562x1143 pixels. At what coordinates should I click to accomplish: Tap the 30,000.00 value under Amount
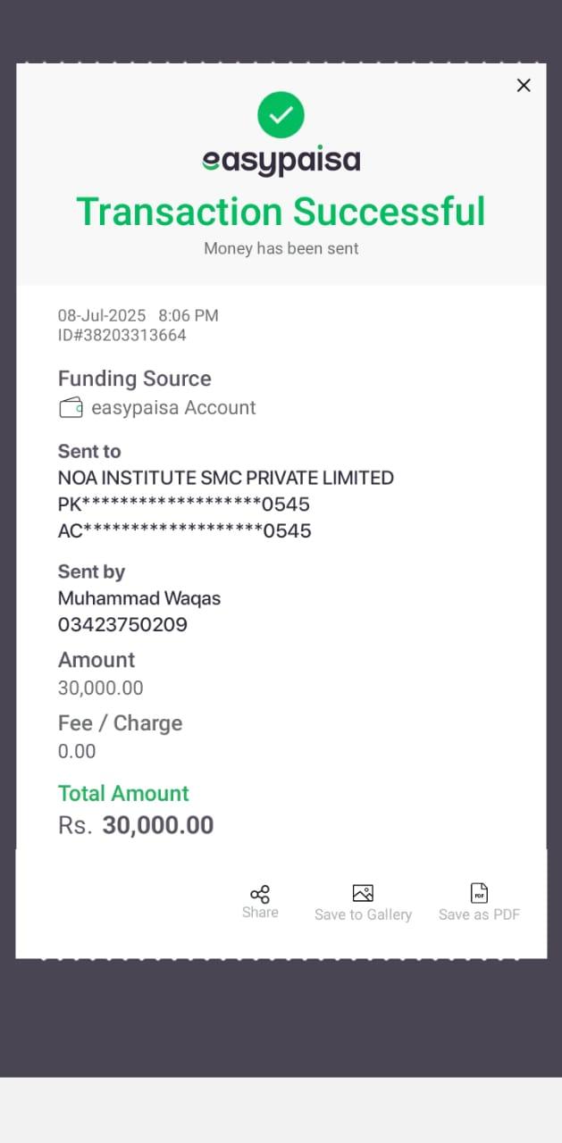100,688
